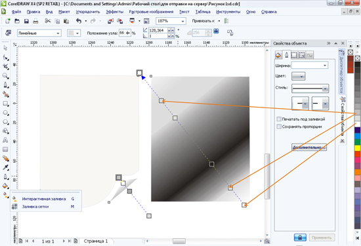Select the Table tool

5,150
